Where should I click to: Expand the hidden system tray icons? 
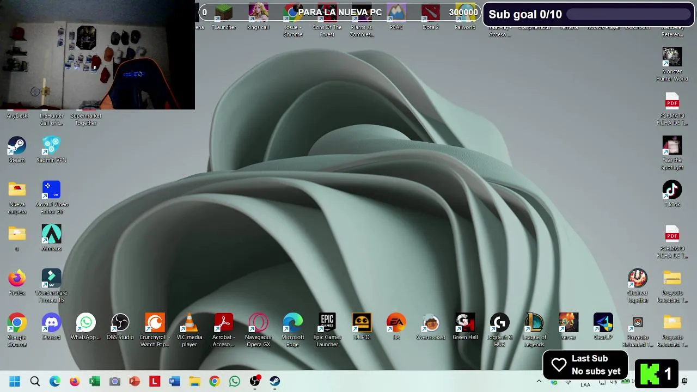point(539,381)
